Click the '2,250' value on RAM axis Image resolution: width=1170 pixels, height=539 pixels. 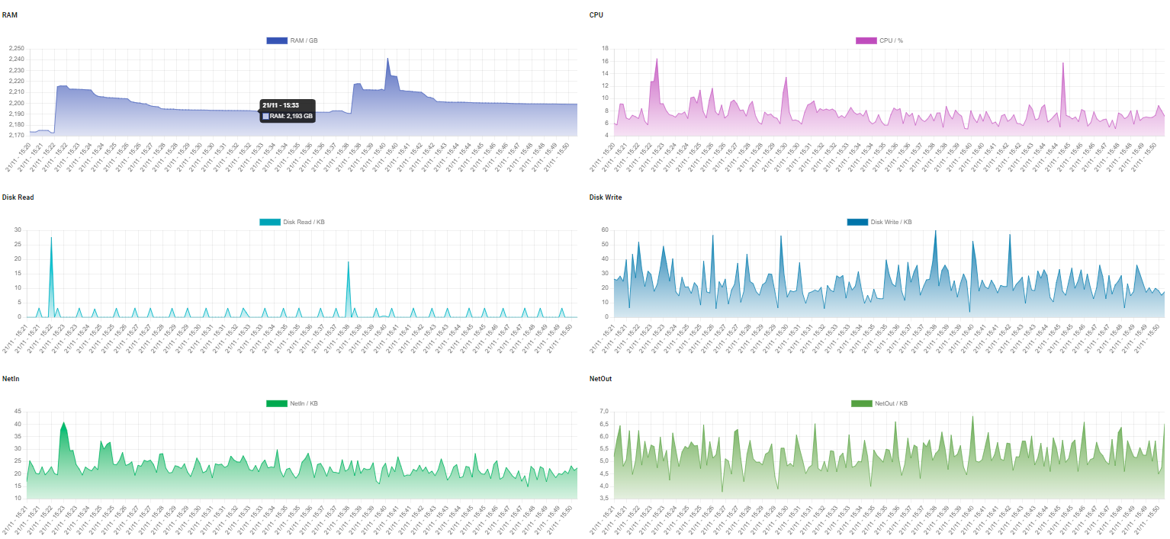click(x=16, y=48)
